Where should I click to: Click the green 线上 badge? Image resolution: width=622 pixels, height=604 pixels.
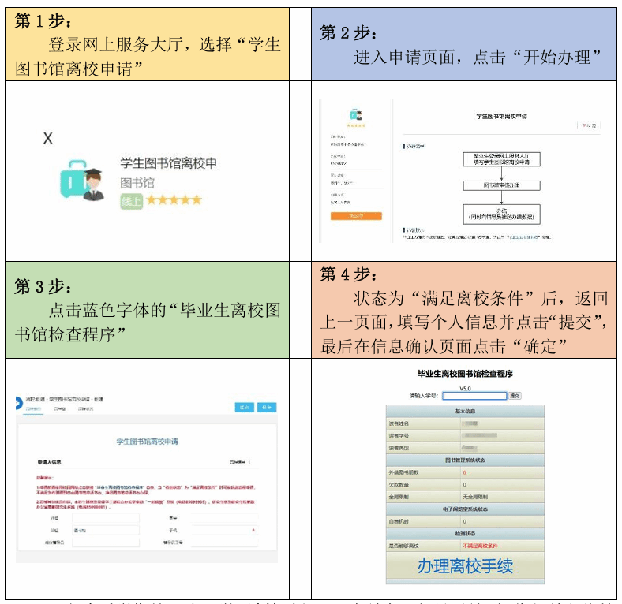[x=130, y=201]
